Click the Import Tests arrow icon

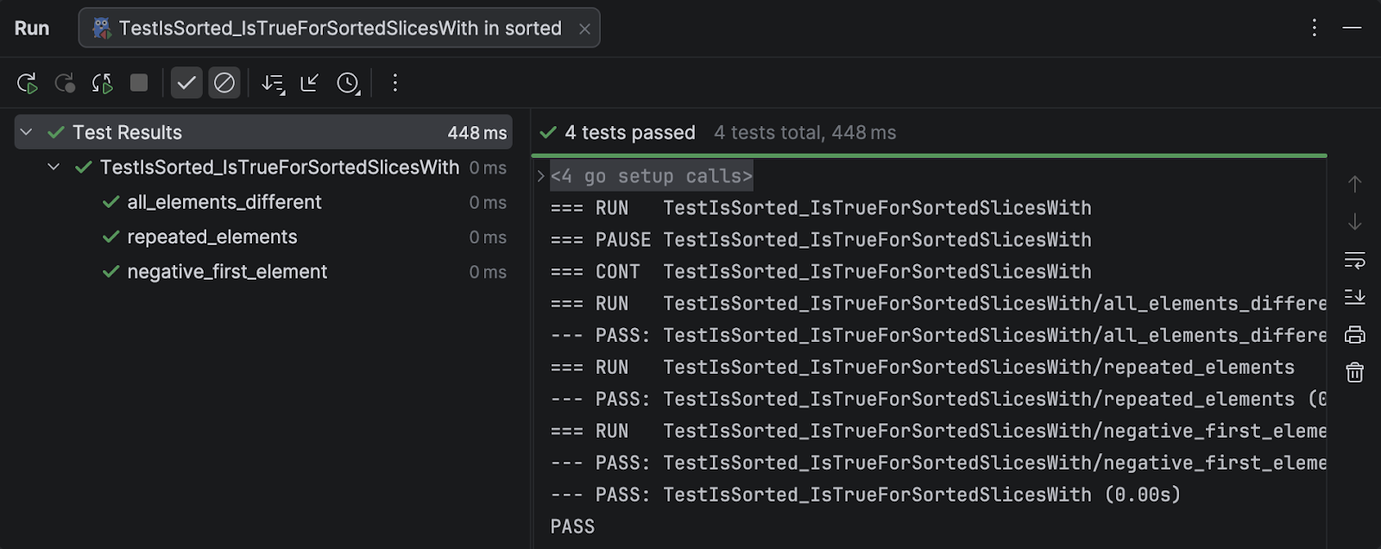310,83
